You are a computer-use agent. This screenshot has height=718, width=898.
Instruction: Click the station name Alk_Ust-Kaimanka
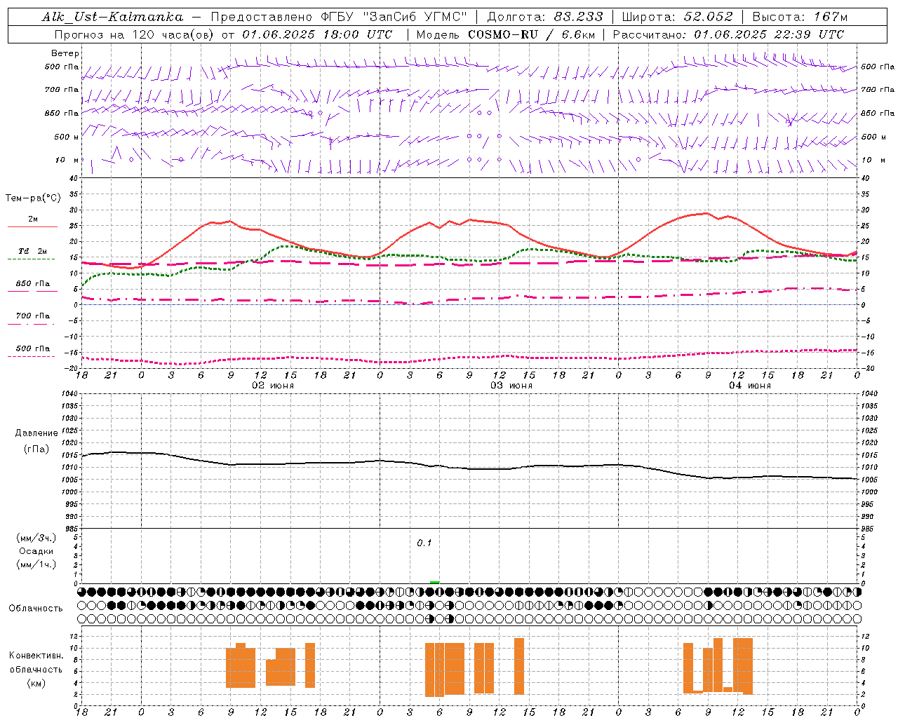(112, 17)
